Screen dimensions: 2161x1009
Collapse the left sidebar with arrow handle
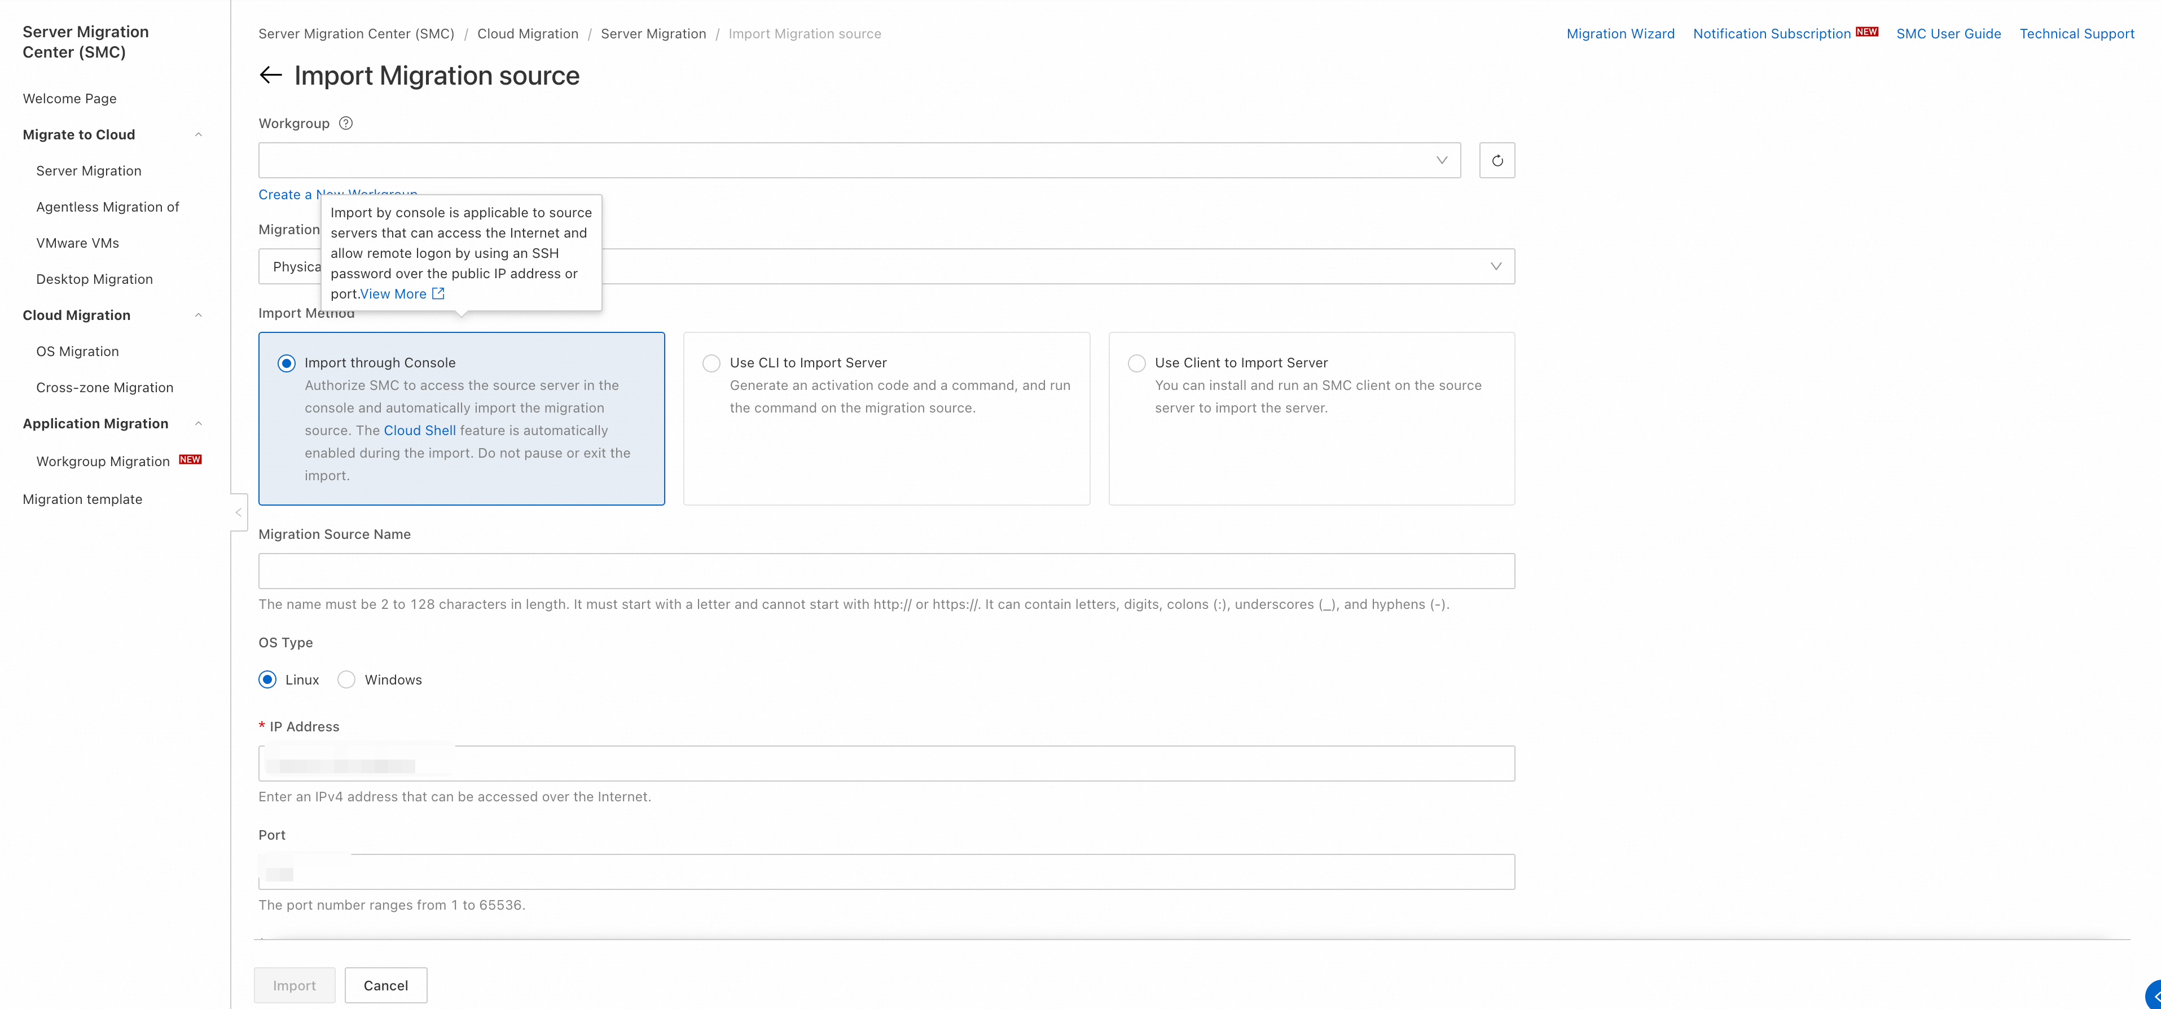click(x=238, y=512)
